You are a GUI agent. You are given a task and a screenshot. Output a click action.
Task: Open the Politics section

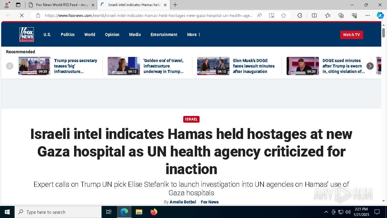point(68,35)
